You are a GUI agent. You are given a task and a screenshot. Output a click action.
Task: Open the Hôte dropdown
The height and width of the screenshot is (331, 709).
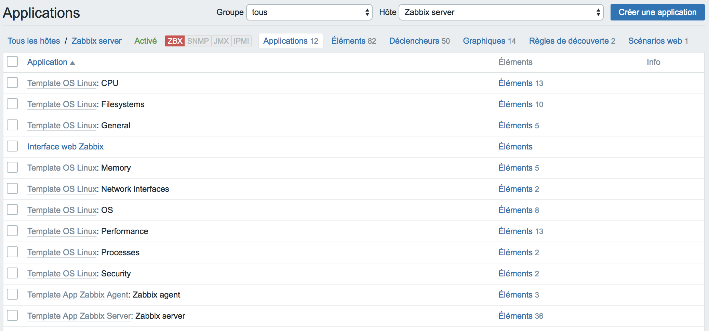pos(501,12)
